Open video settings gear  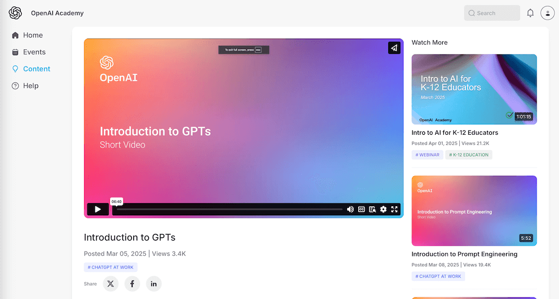coord(383,209)
